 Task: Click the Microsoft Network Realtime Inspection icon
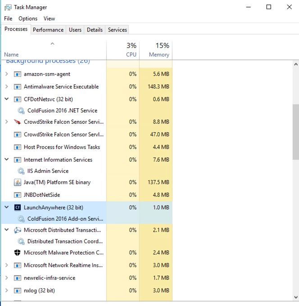tap(18, 265)
